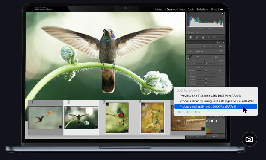Image resolution: width=266 pixels, height=160 pixels.
Task: Select the Crop overlay tool icon
Action: pyautogui.click(x=197, y=38)
